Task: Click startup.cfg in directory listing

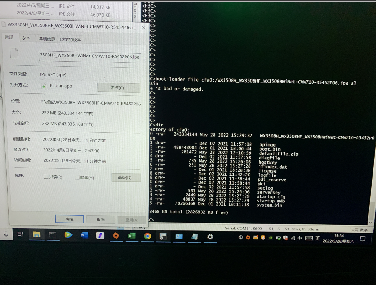Action: coord(271,196)
